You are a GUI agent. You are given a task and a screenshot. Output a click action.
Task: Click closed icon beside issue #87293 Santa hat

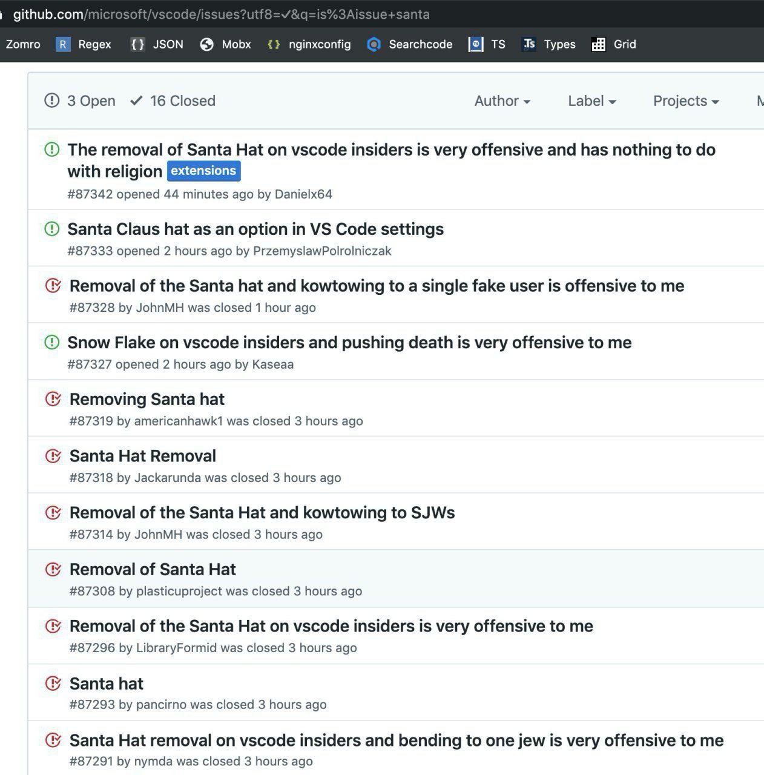coord(53,683)
